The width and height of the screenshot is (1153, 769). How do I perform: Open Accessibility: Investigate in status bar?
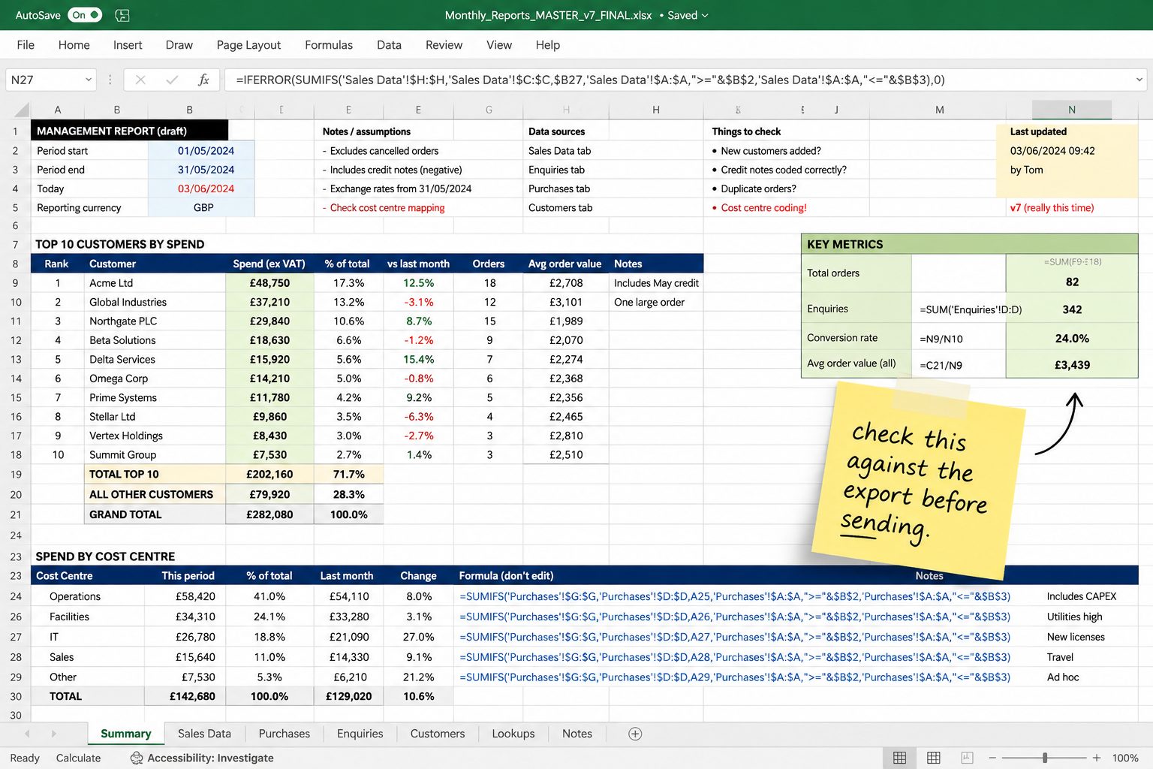[x=202, y=758]
